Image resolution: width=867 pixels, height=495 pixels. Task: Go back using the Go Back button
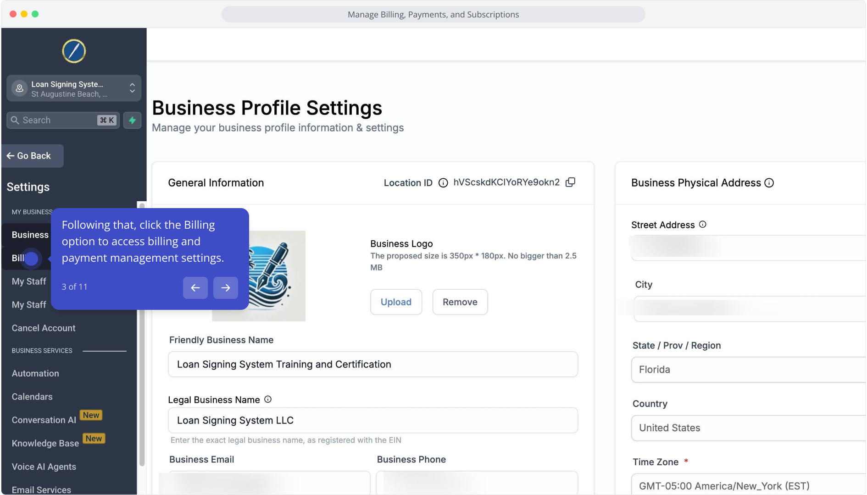pyautogui.click(x=33, y=156)
